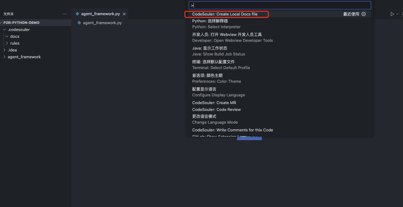Run CodeSouler: Create MR command
403x207 pixels.
[280, 103]
